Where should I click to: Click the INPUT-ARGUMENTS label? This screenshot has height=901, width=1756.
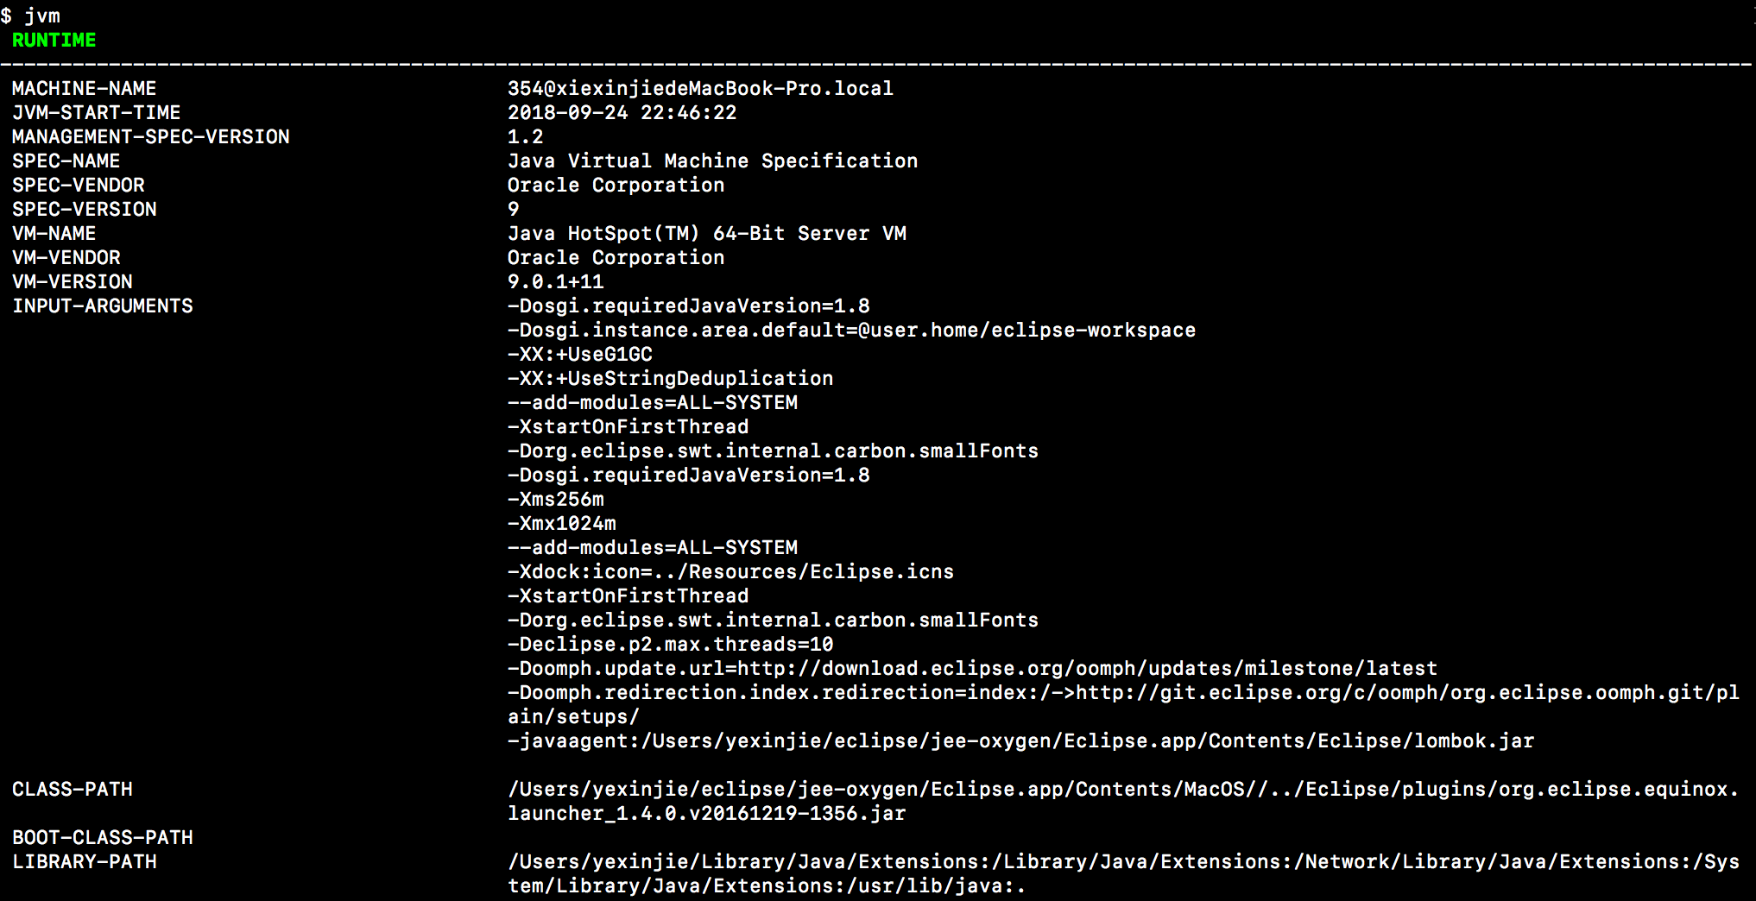(x=102, y=306)
